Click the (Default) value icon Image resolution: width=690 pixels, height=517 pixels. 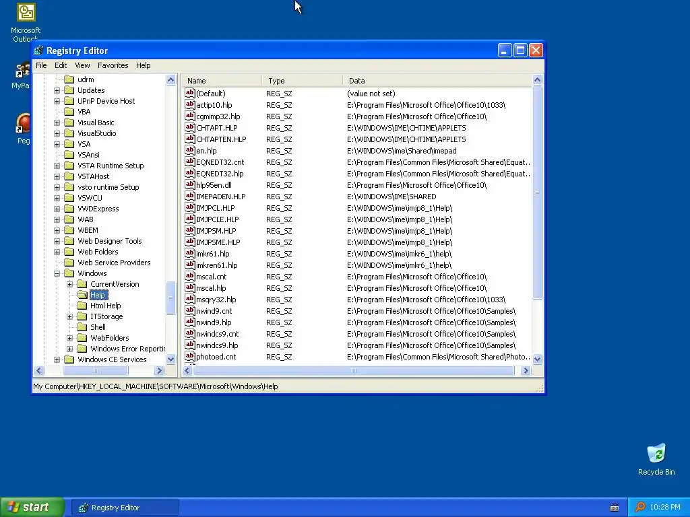pos(189,93)
